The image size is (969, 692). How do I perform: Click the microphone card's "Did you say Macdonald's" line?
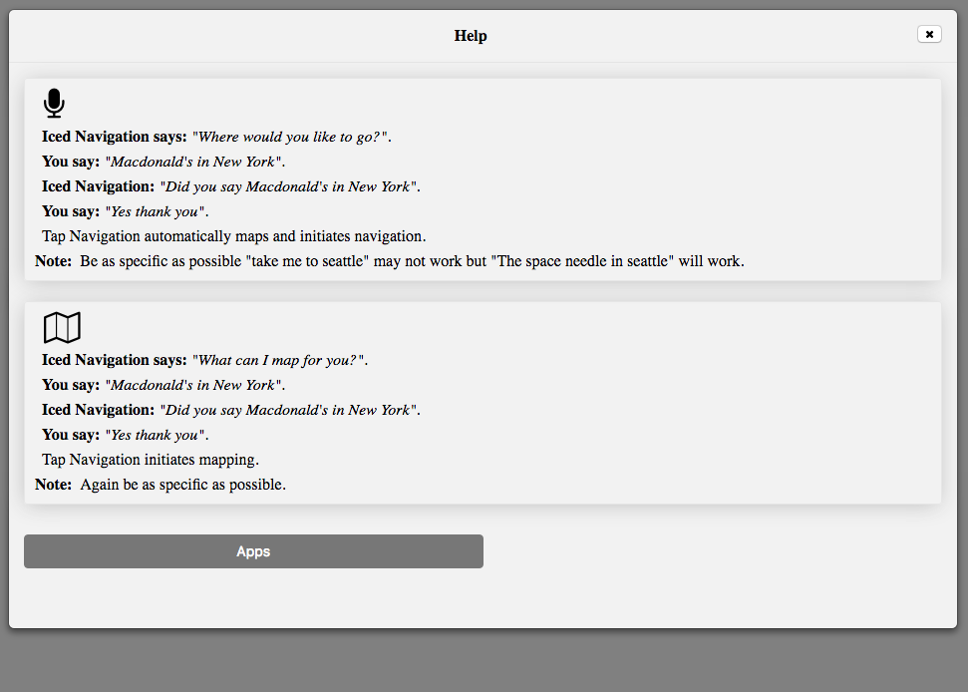pos(231,186)
